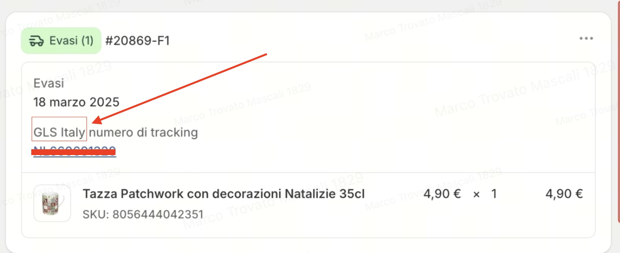
Task: Click the quantity value 1
Action: [494, 194]
